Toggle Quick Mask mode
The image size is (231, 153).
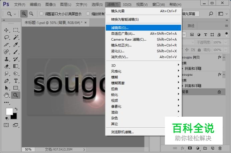point(6,125)
